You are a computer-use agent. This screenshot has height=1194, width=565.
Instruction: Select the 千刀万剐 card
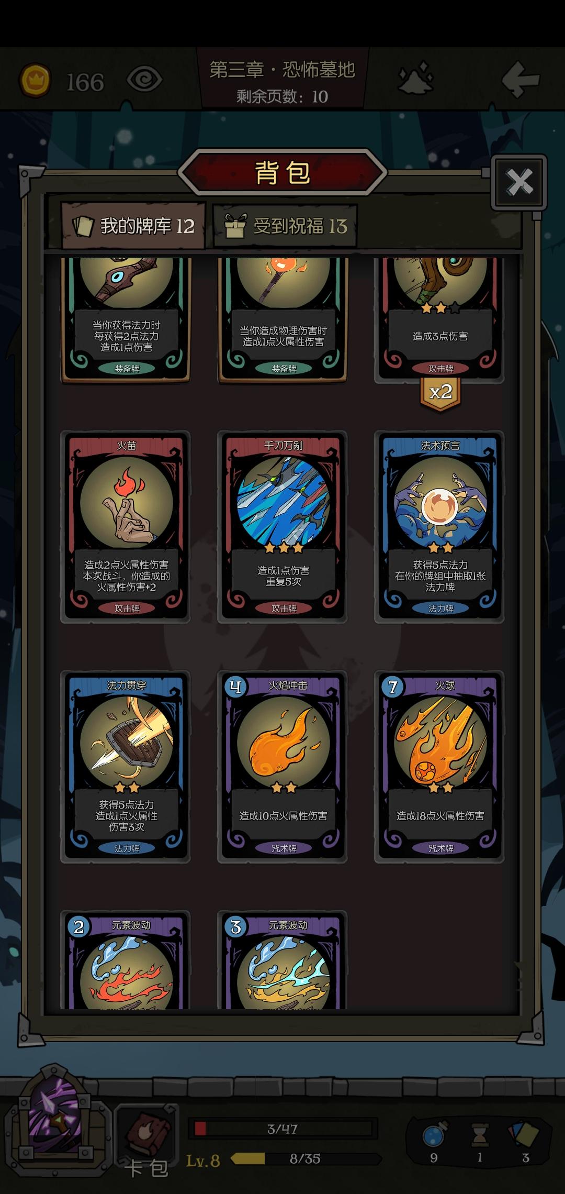coord(282,527)
